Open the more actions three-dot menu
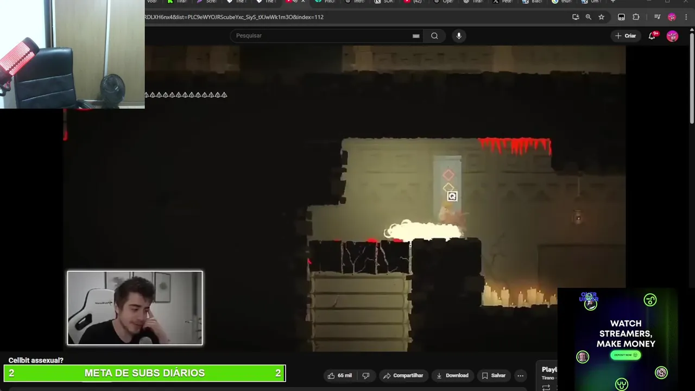The width and height of the screenshot is (695, 391). click(x=520, y=375)
